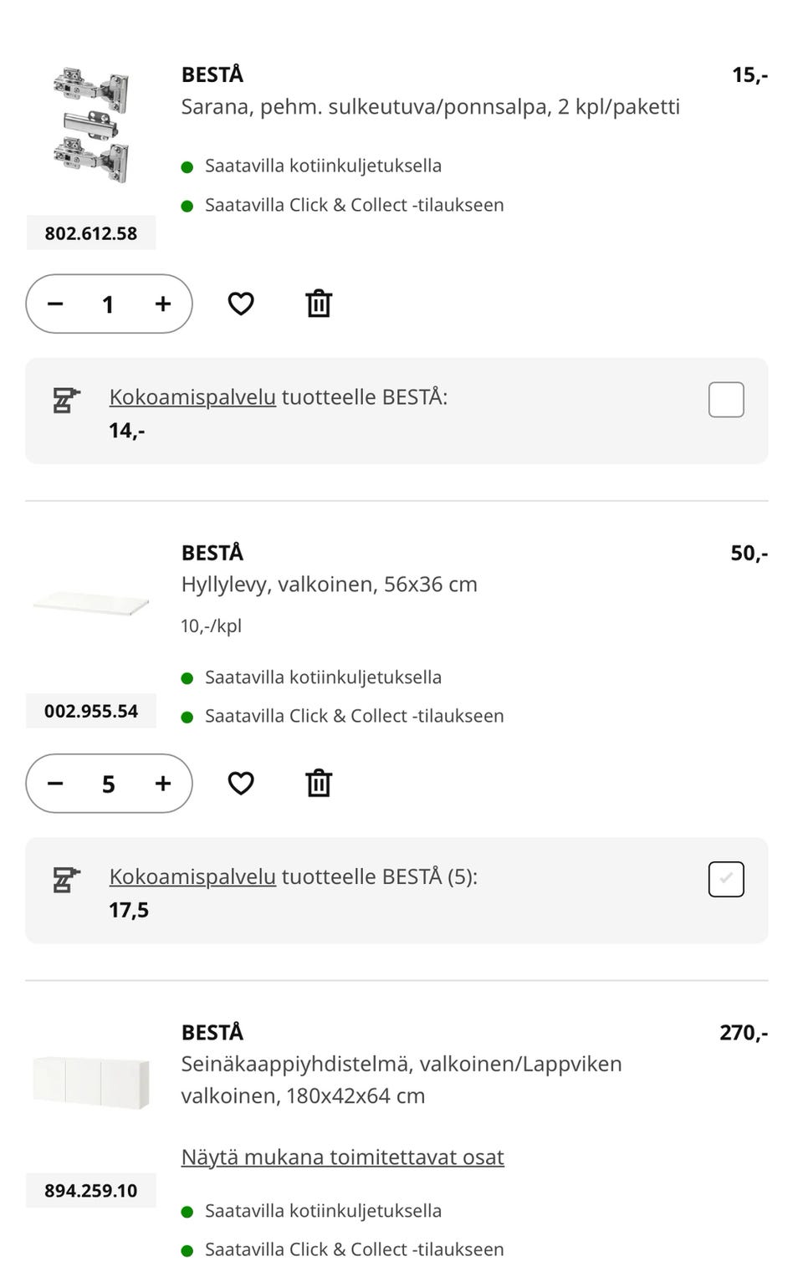Remove the Hyllylevy shelf via trash icon
Image resolution: width=803 pixels, height=1287 pixels.
pyautogui.click(x=319, y=784)
